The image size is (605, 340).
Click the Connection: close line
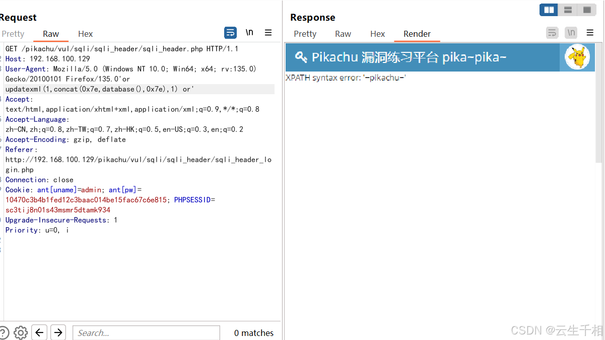[x=39, y=180]
